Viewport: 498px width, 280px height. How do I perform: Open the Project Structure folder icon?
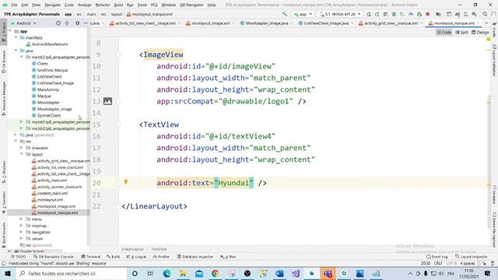[x=438, y=14]
